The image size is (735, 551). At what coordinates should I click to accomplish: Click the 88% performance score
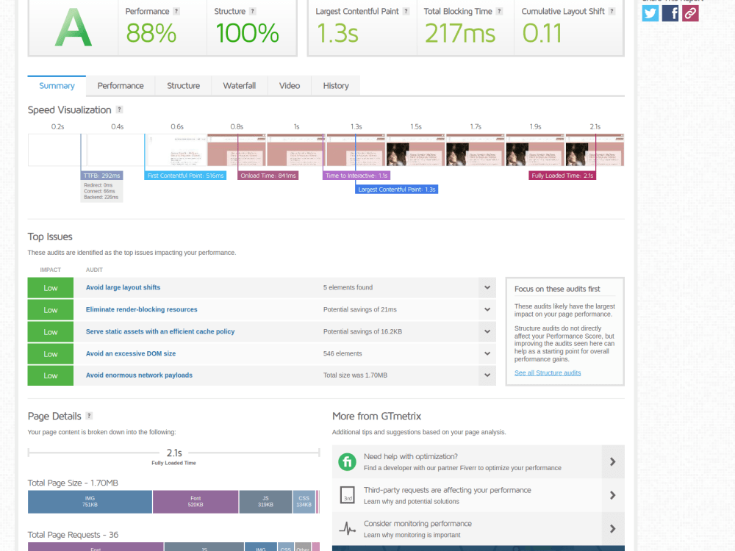(151, 33)
